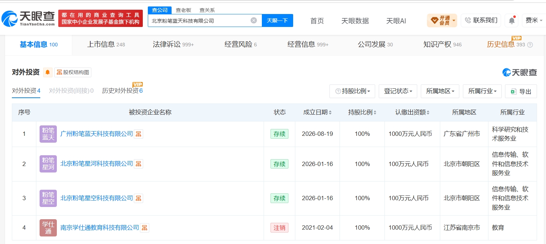
Task: Open 北京粉笔星空科技有限公司 company link
Action: click(97, 198)
